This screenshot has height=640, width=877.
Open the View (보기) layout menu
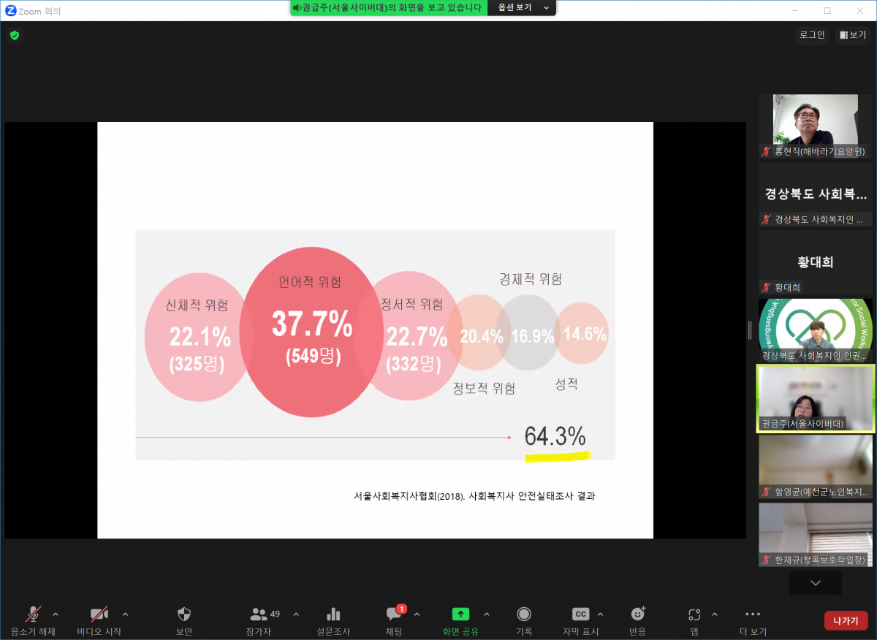[853, 34]
